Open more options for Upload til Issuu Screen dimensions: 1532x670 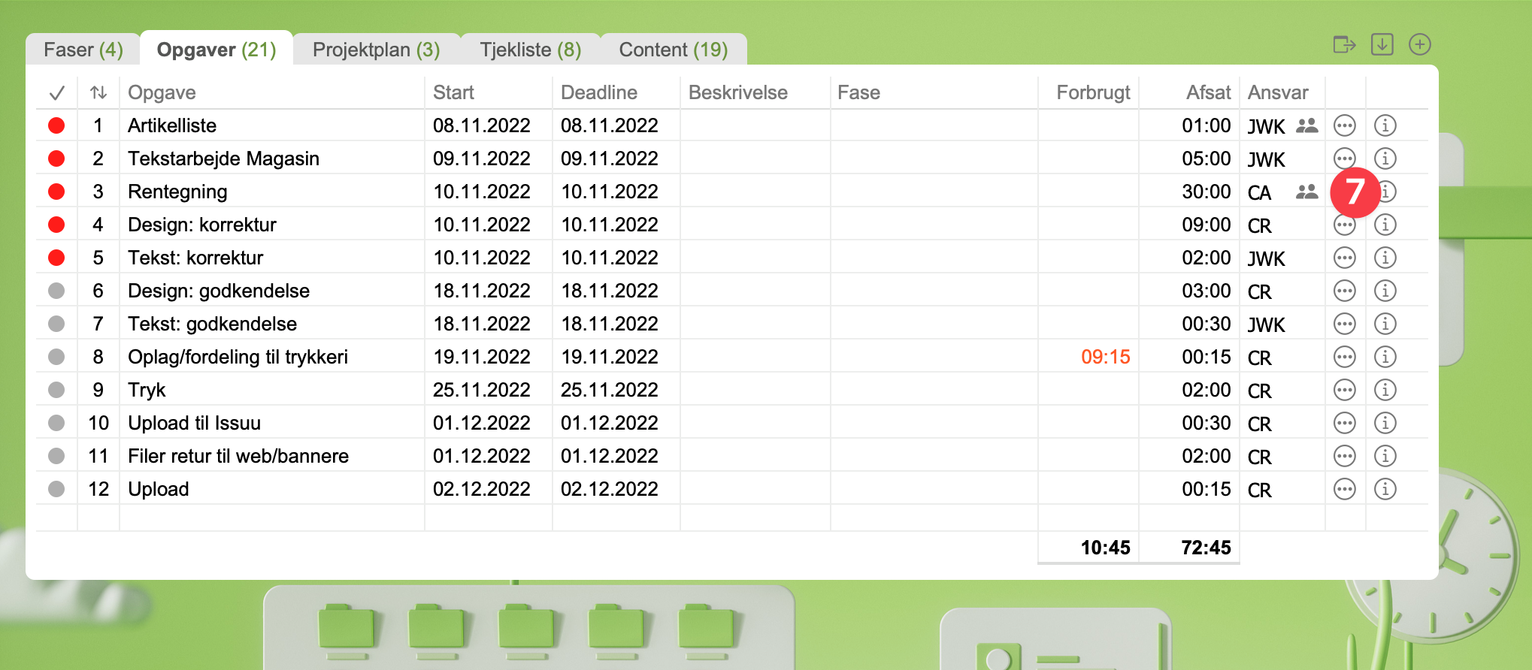(x=1344, y=423)
